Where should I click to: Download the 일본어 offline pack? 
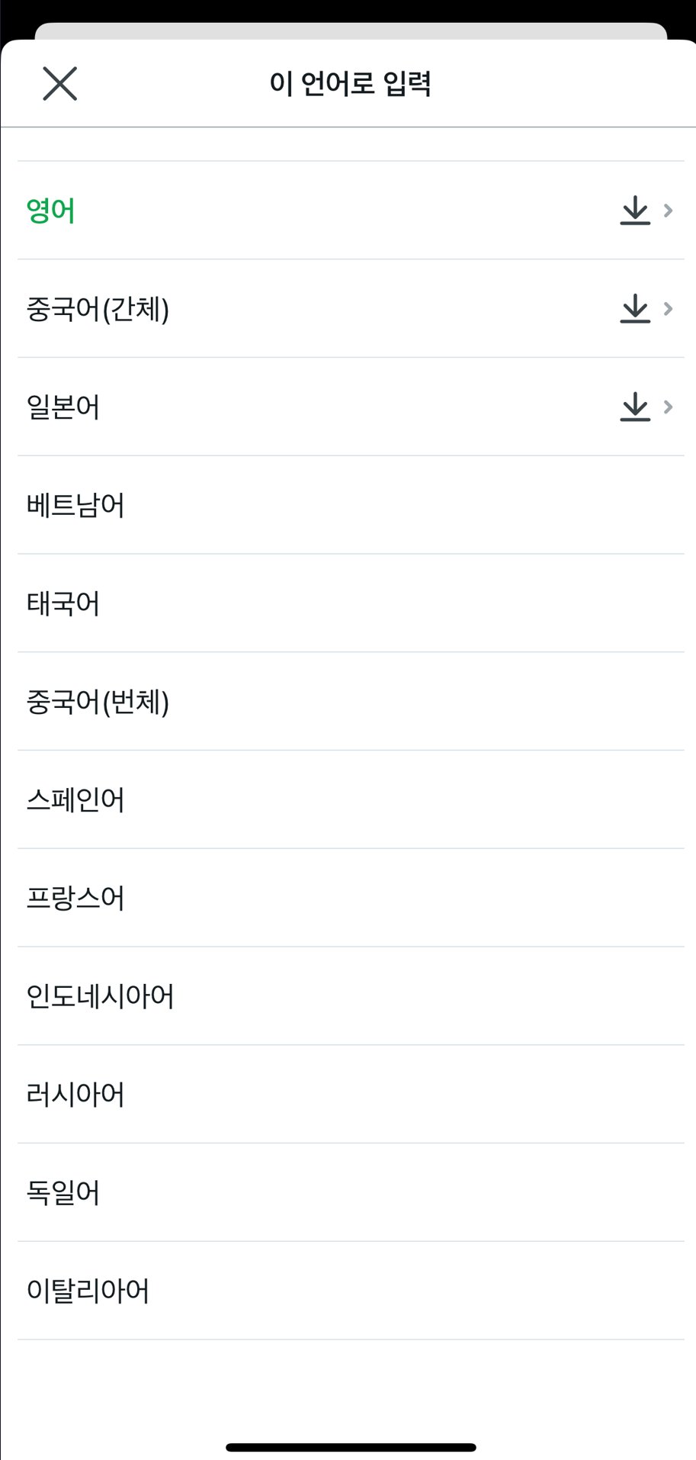[635, 407]
